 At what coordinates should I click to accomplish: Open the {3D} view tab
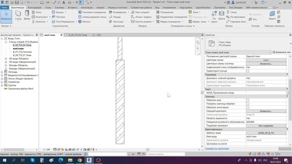coord(97,35)
